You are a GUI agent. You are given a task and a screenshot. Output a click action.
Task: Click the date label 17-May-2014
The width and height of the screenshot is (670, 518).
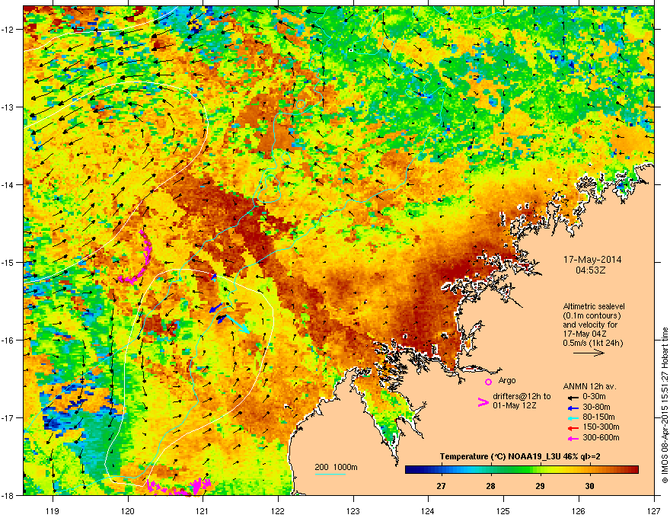592,260
